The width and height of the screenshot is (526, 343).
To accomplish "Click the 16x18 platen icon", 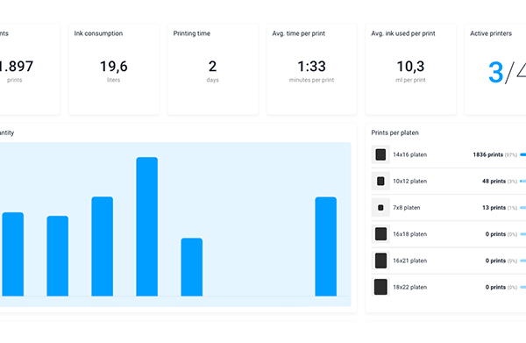I will click(380, 234).
